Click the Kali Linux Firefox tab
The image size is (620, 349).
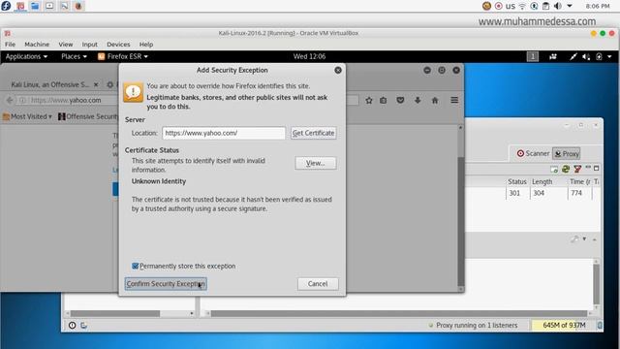(50, 84)
